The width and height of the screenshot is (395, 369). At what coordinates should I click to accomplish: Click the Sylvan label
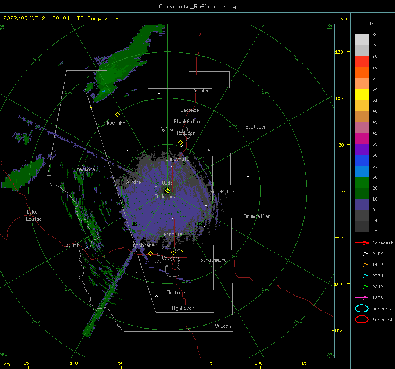point(168,129)
